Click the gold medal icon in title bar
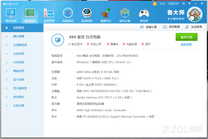Viewport: 208px width, 139px height. [x=155, y=3]
